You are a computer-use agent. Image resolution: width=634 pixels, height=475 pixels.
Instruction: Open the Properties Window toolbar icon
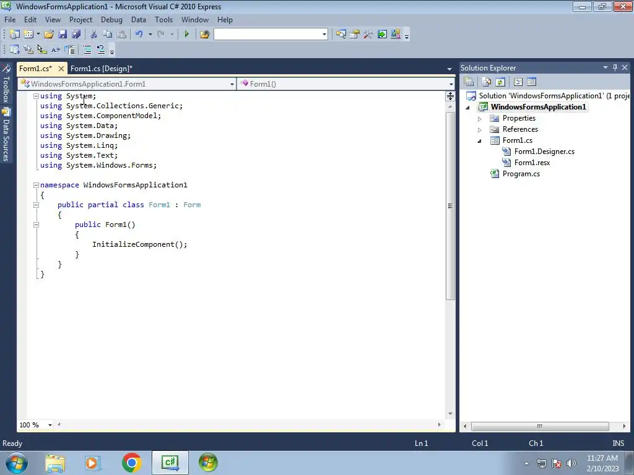coord(355,35)
